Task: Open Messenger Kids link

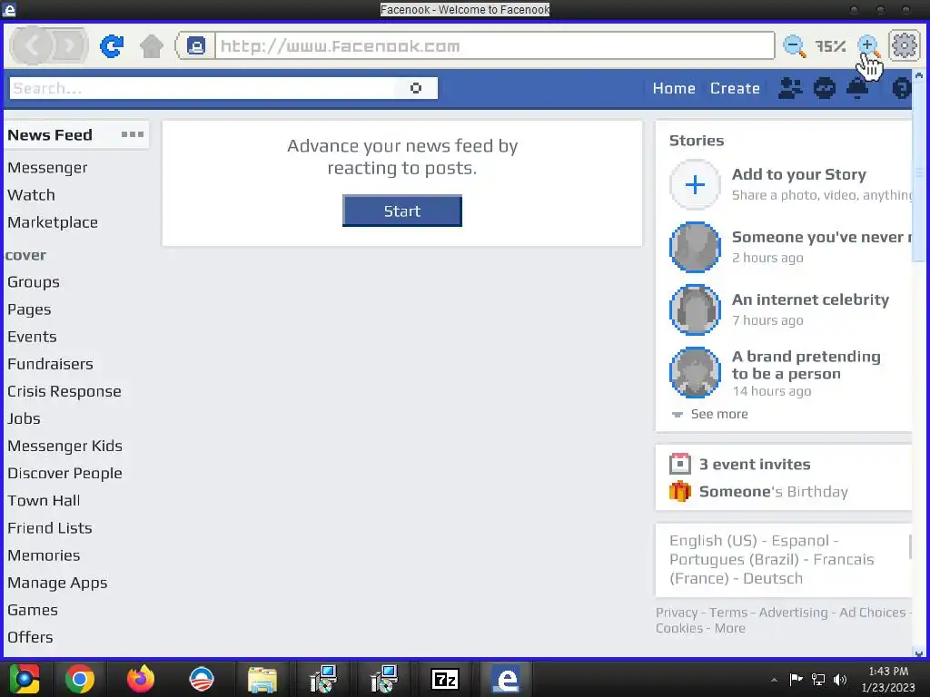Action: [64, 446]
